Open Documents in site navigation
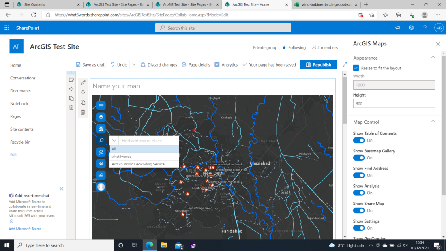Screen dimensions: 446x251 [x=20, y=91]
